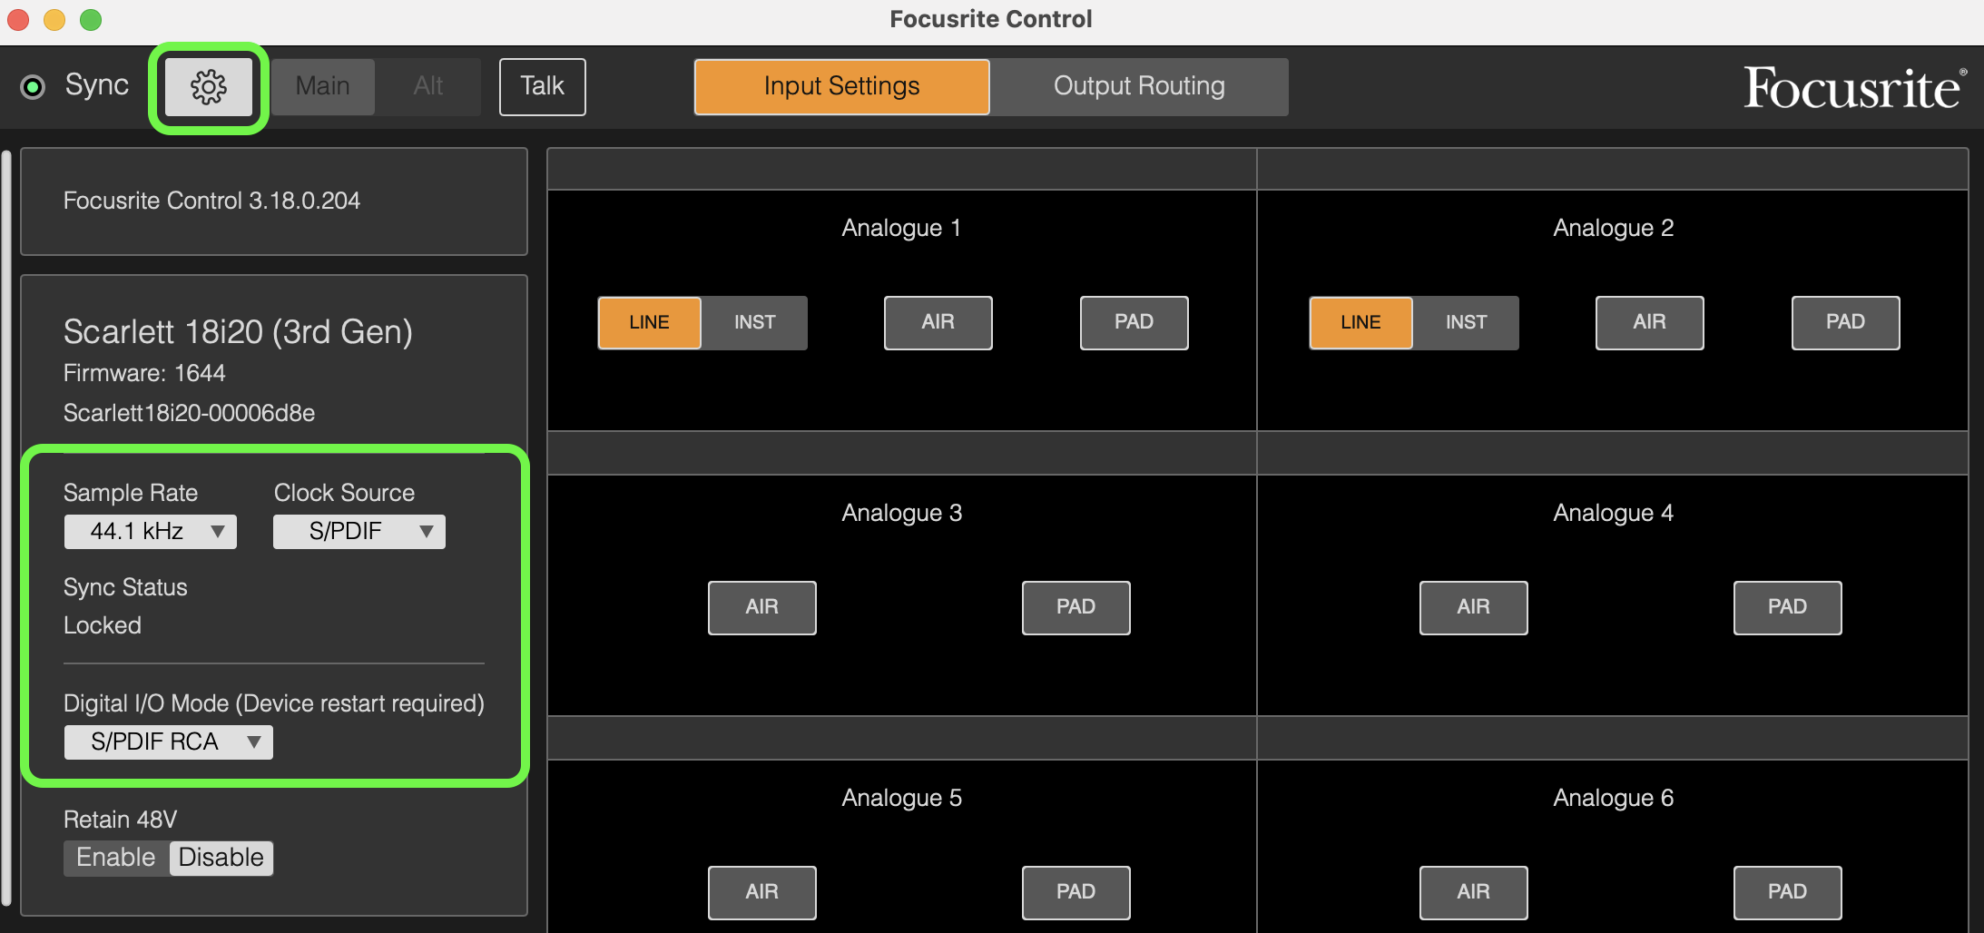This screenshot has width=1984, height=933.
Task: Toggle AIR on Analogue 1
Action: (x=938, y=322)
